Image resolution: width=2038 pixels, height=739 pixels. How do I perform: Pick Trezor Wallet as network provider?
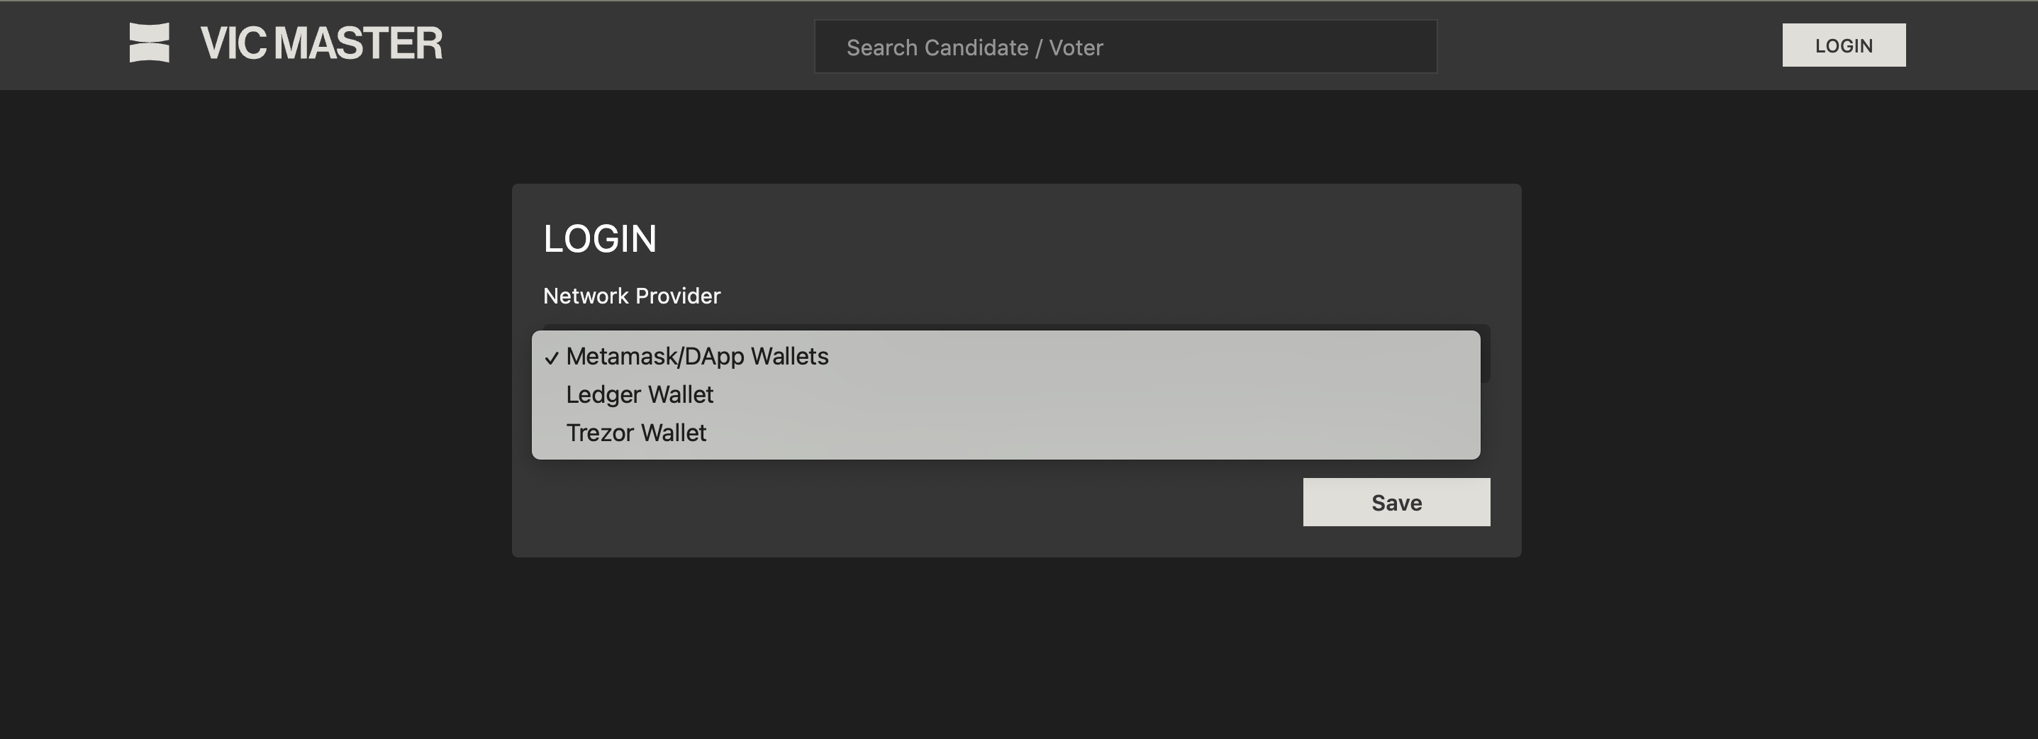pos(636,433)
